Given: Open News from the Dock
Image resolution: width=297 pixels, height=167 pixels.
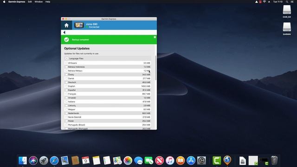Looking at the screenshot, I should (159, 161).
